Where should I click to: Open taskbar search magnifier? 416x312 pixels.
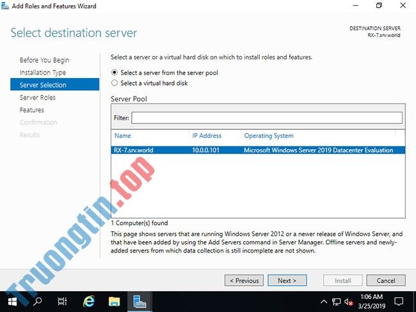[37, 302]
